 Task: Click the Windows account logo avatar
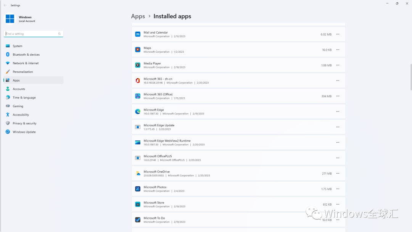pyautogui.click(x=10, y=19)
